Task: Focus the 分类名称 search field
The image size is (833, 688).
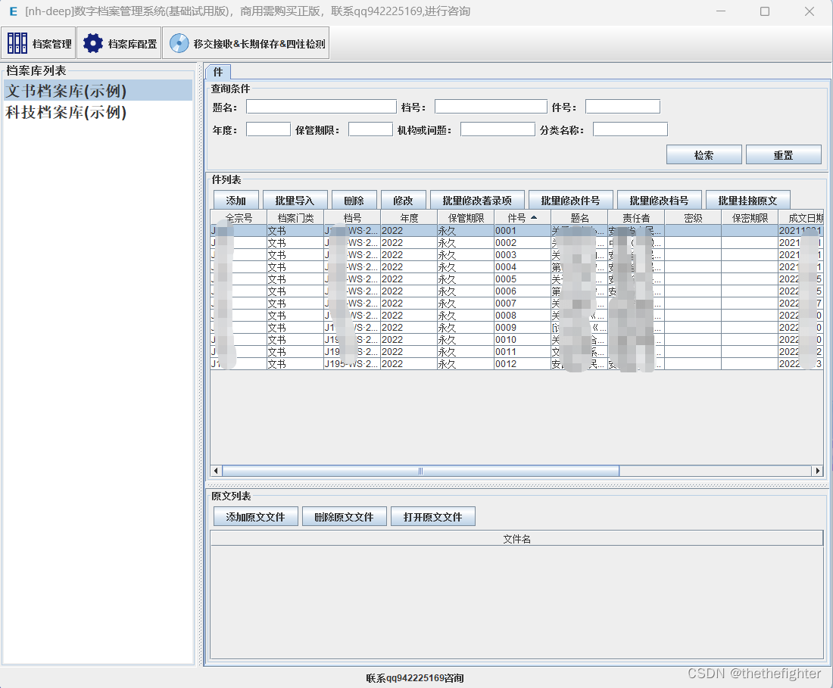Action: pyautogui.click(x=630, y=129)
